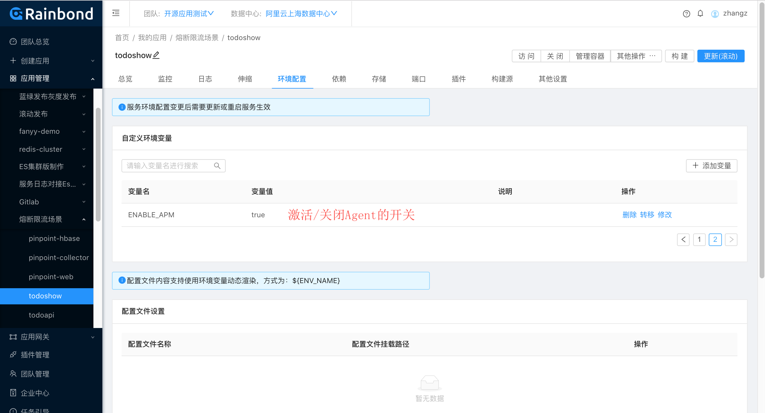Image resolution: width=765 pixels, height=413 pixels.
Task: Click the 访问 button
Action: [526, 56]
